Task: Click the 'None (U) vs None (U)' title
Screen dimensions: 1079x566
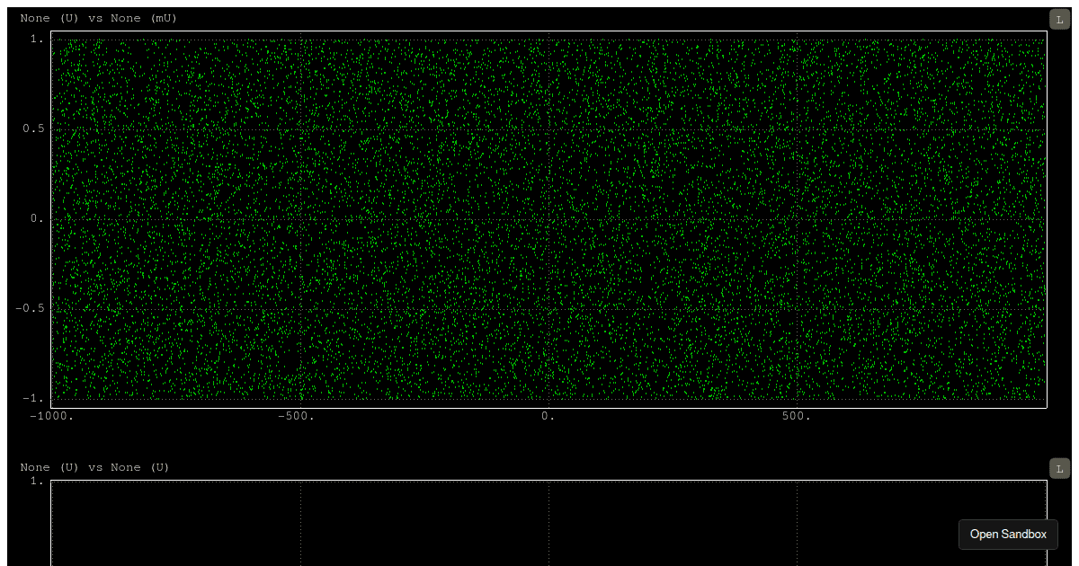Action: 94,467
